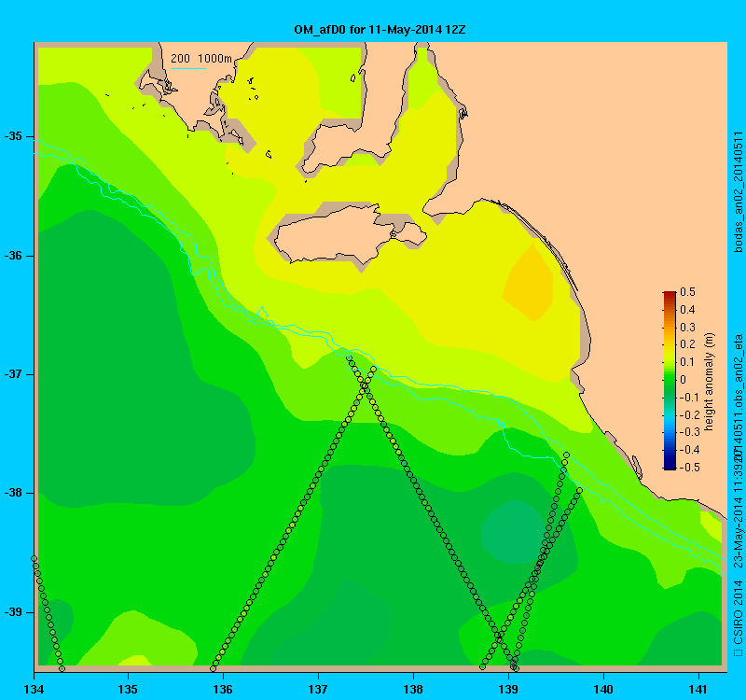Screen dimensions: 746x700
Task: Click the colorbar zero label 0
Action: pyautogui.click(x=684, y=380)
